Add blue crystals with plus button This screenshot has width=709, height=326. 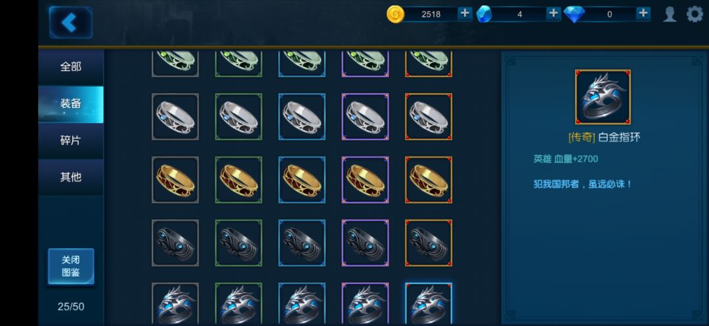pos(553,14)
